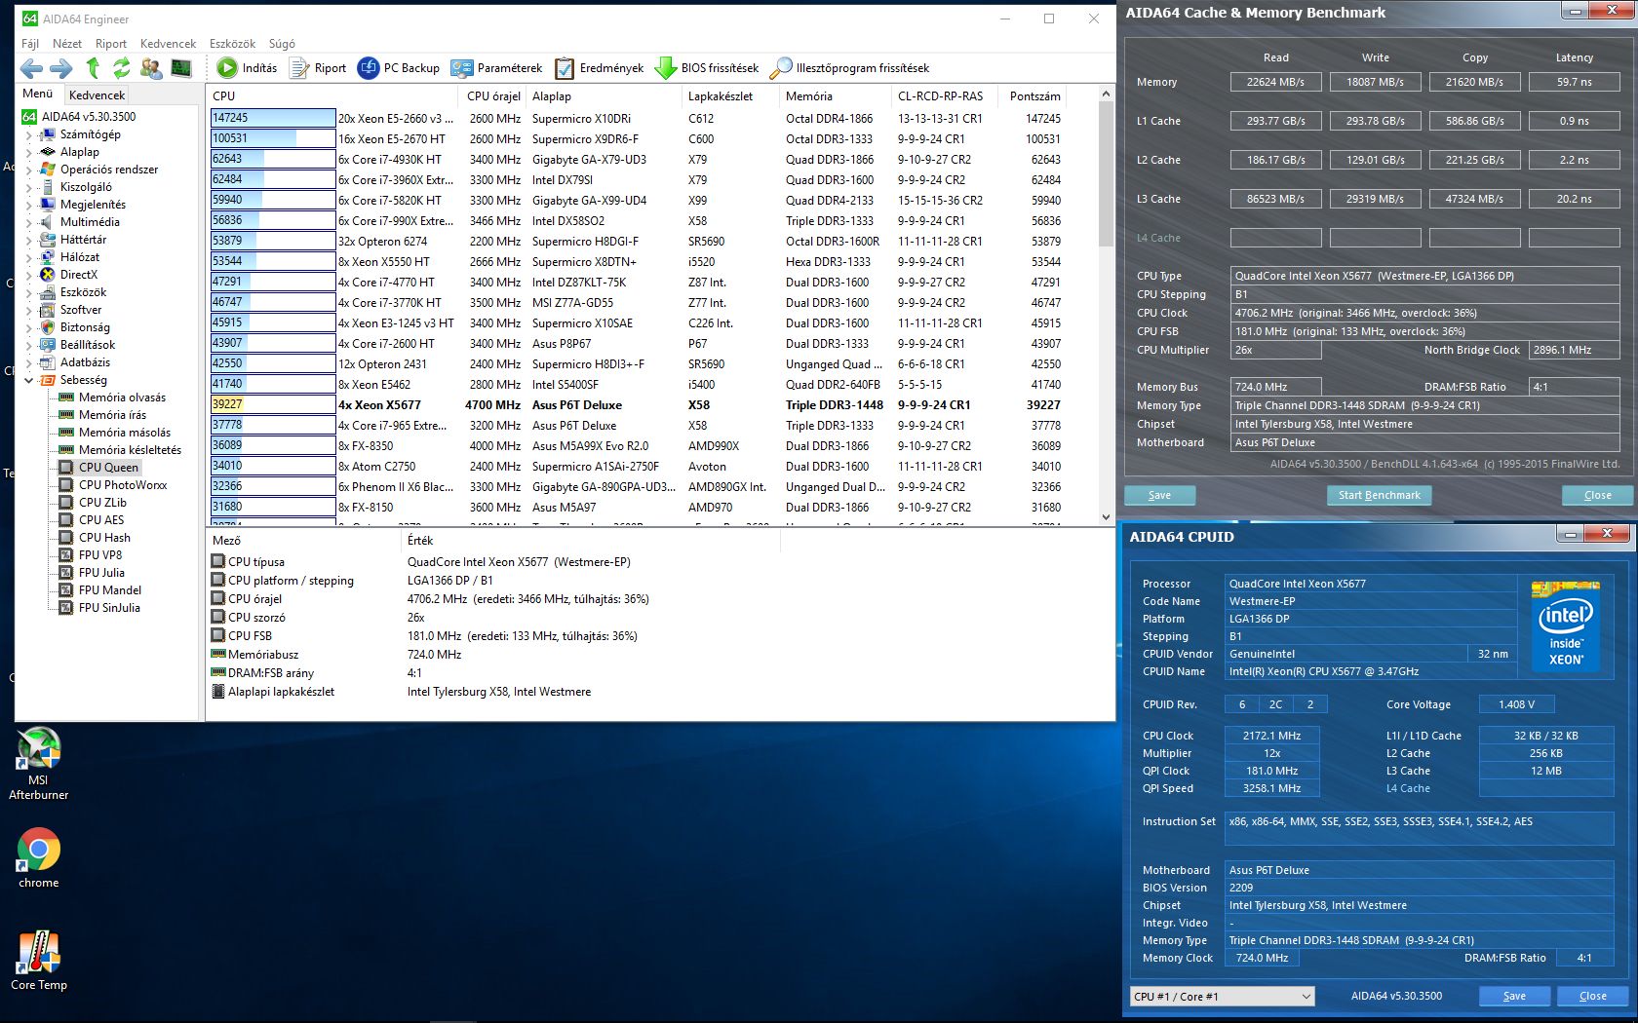
Task: Expand the Kiszolgáló tree node
Action: pos(28,187)
